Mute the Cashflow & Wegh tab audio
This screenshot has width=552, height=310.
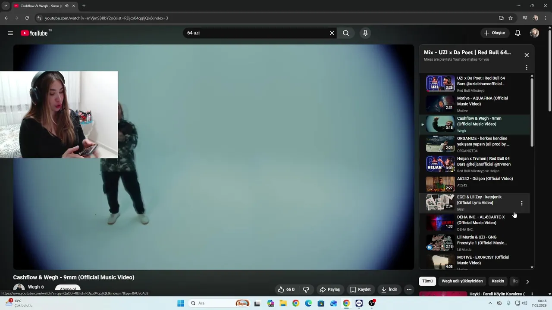[66, 6]
